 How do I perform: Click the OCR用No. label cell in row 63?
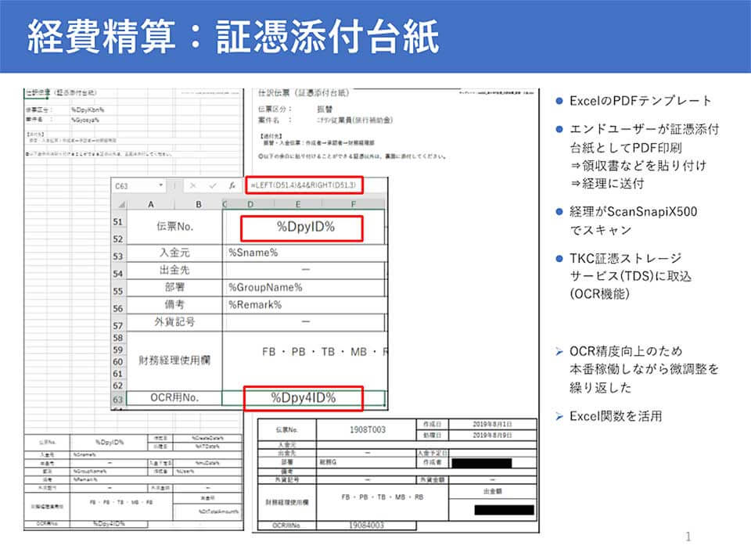coord(174,398)
